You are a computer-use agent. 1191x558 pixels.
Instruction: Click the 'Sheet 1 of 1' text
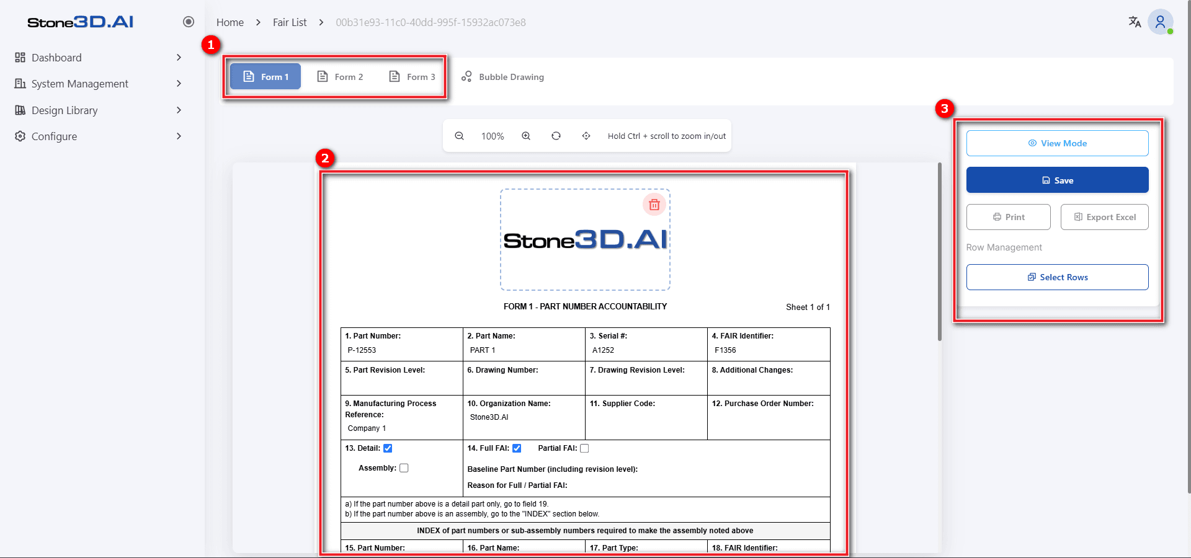808,307
